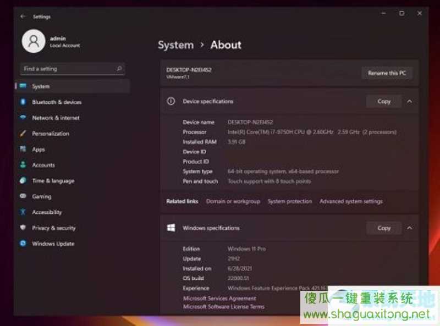The width and height of the screenshot is (440, 326).
Task: Click the Product ID label
Action: pos(196,161)
